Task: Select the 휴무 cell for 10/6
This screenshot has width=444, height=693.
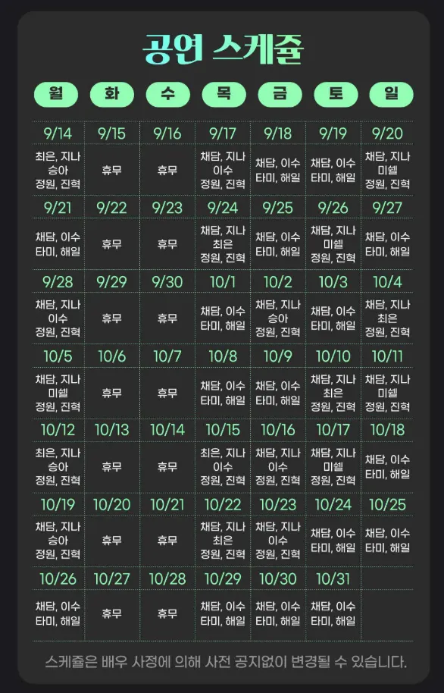Action: click(112, 393)
